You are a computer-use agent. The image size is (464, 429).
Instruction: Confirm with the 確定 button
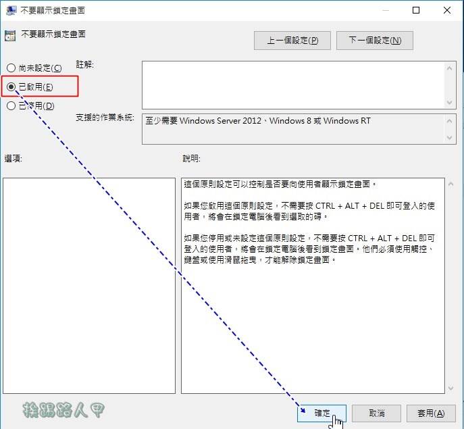pos(321,413)
